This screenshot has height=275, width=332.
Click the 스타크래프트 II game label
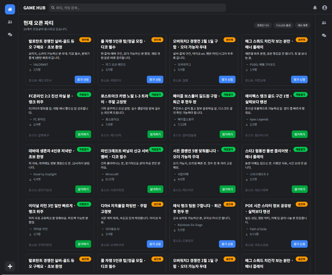[x=259, y=174]
